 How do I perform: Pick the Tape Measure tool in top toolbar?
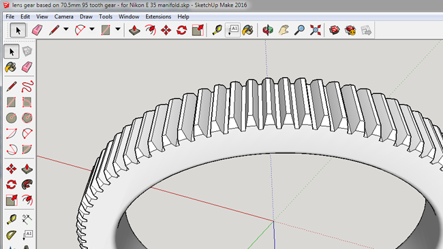click(217, 30)
